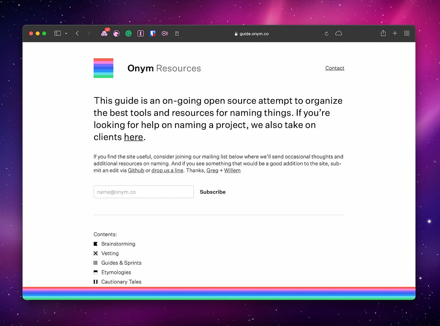
Task: Click the Onym Resources site title
Action: pos(164,68)
